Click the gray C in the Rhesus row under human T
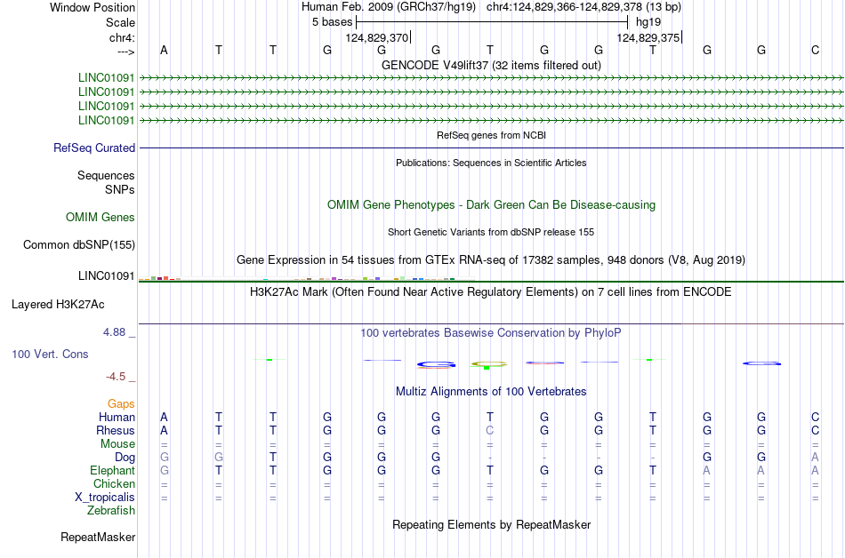This screenshot has height=558, width=845. 489,430
